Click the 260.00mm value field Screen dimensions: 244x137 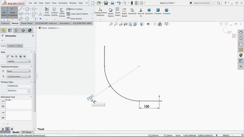pos(17,91)
